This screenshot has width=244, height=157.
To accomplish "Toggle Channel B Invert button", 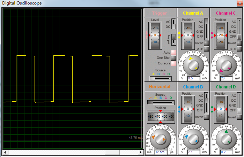I will click(x=206, y=117).
